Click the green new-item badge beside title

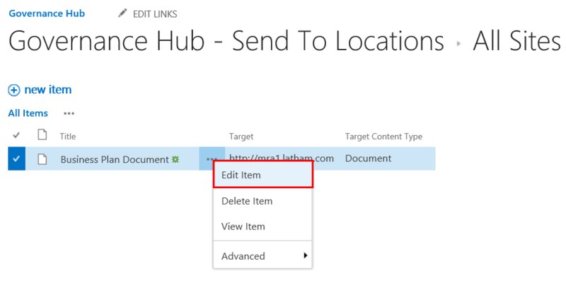175,159
